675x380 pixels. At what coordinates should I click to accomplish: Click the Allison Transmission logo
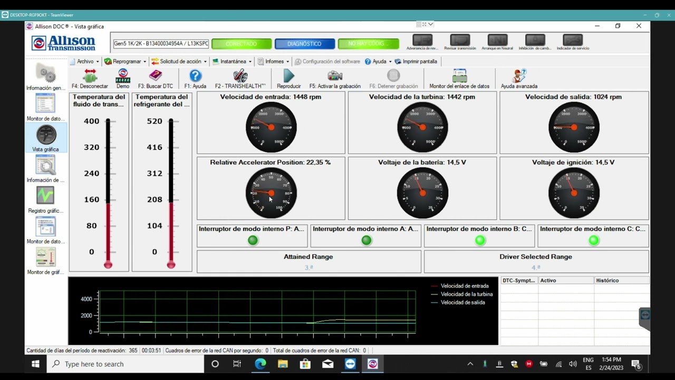click(63, 43)
